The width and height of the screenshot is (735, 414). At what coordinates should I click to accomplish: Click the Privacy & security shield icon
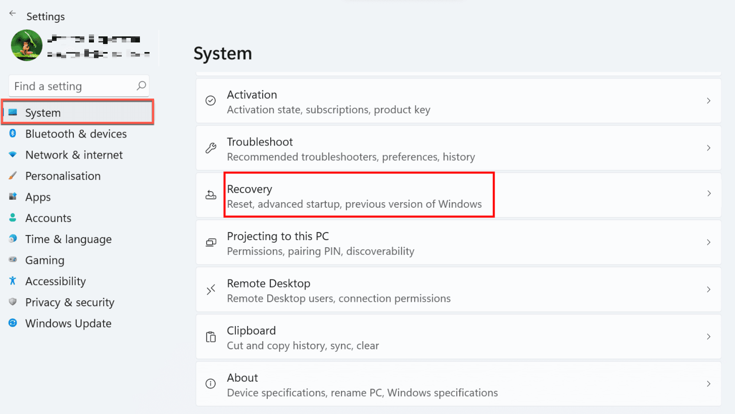click(x=13, y=302)
